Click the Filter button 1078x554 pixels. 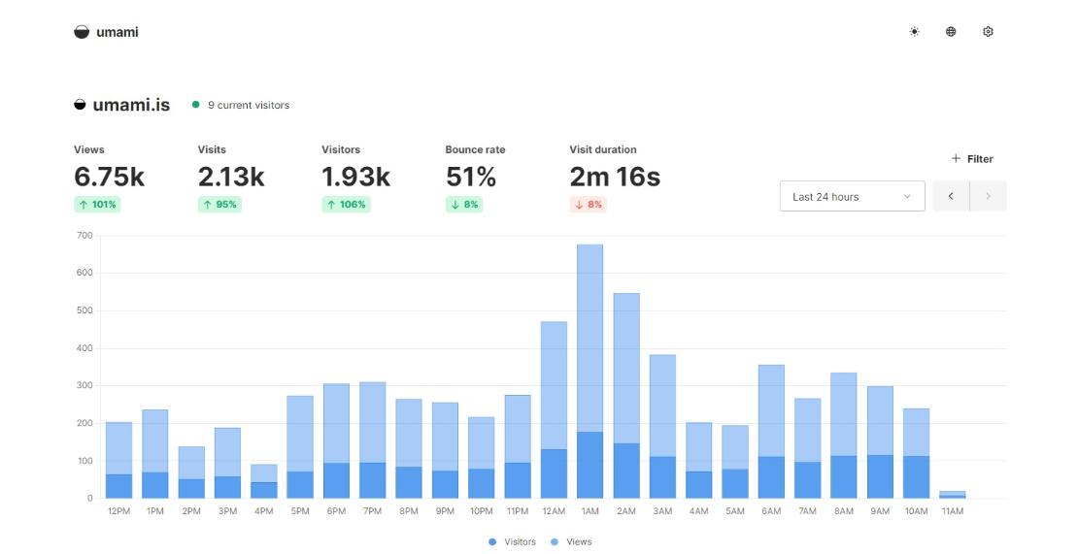[972, 158]
